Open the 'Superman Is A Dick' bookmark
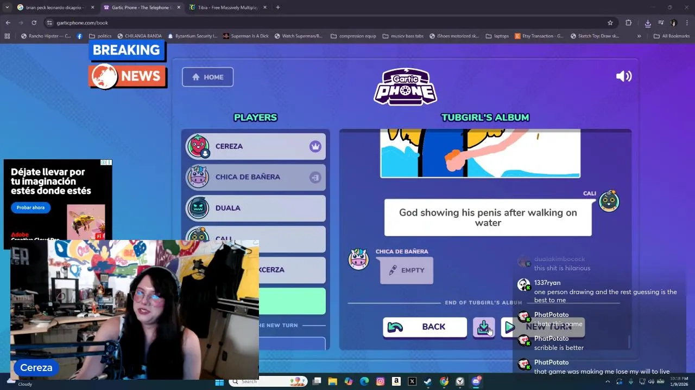Screen dimensions: 695x390 [x=245, y=36]
